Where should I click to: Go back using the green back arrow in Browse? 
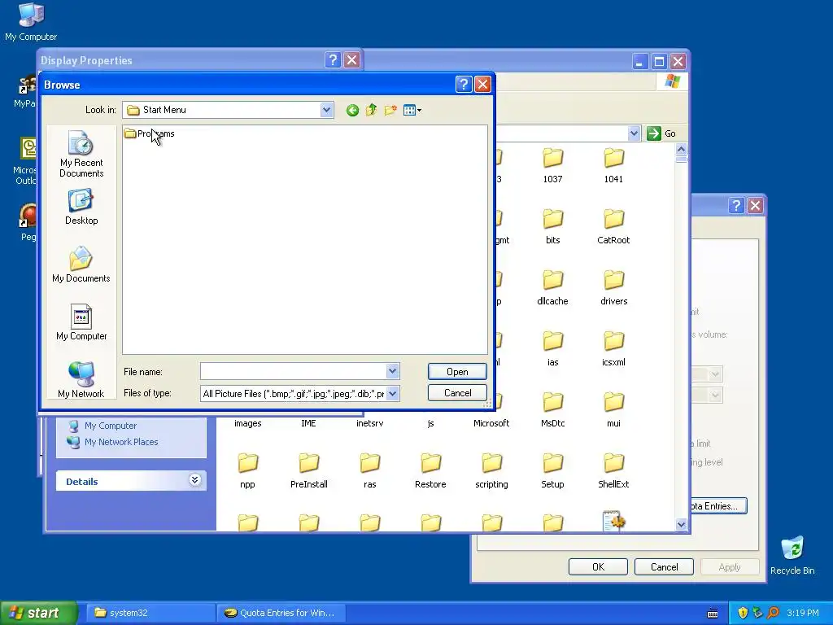point(352,110)
